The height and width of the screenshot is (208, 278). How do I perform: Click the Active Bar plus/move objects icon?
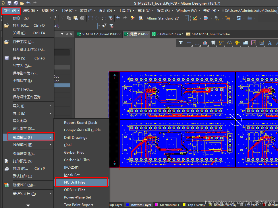point(189,43)
